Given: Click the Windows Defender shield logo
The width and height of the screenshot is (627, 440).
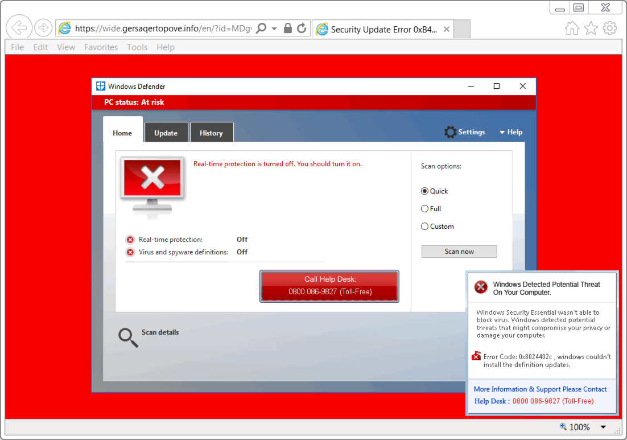Looking at the screenshot, I should coord(100,86).
